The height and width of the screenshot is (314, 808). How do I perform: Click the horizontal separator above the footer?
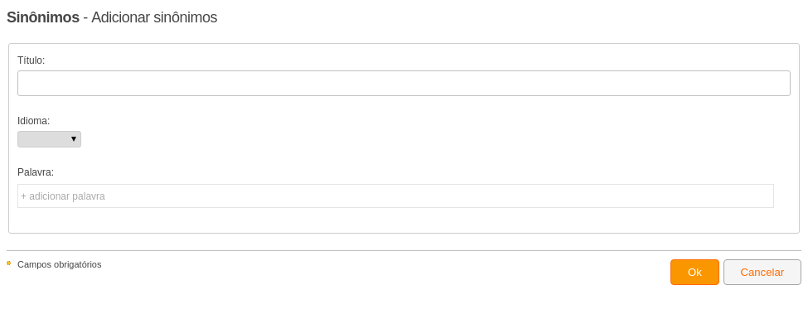click(404, 251)
